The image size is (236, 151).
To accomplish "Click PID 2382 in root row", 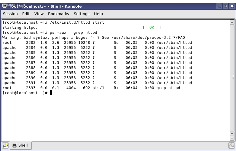I will pos(31,43).
